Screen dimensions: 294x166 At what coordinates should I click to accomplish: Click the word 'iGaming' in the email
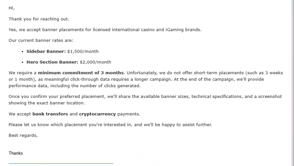click(175, 30)
